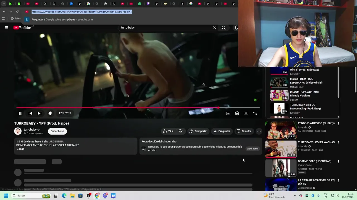Go back with browser back arrow
This screenshot has width=357, height=200.
pyautogui.click(x=4, y=12)
